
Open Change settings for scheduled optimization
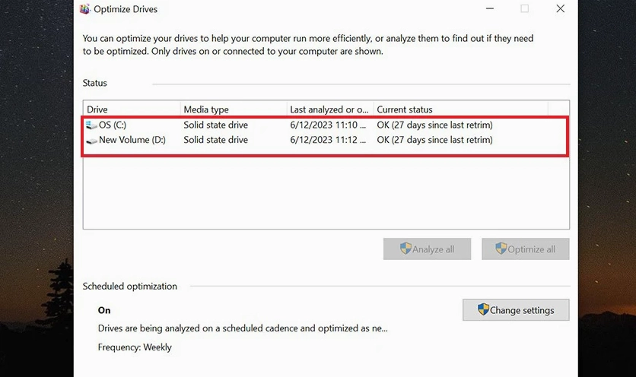pos(516,309)
